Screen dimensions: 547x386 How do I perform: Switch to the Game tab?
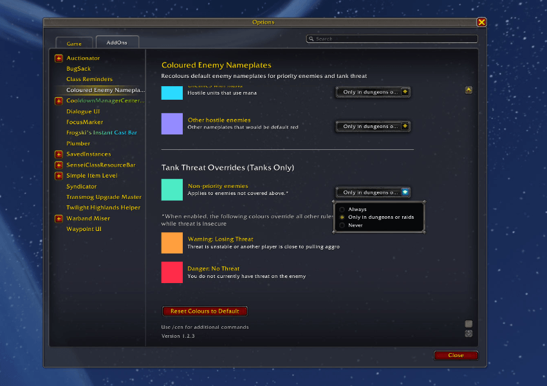74,43
